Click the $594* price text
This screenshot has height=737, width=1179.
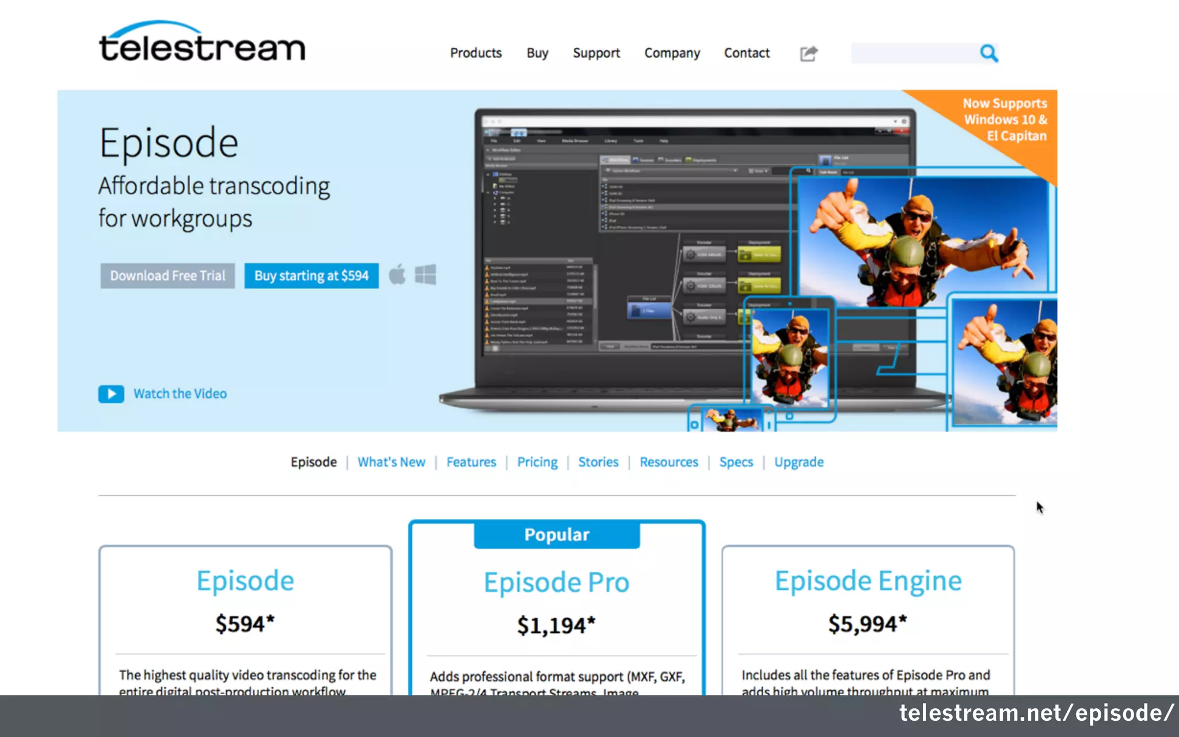tap(245, 624)
